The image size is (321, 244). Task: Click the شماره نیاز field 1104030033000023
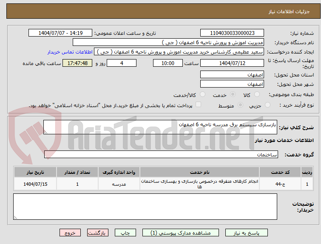[232, 33]
